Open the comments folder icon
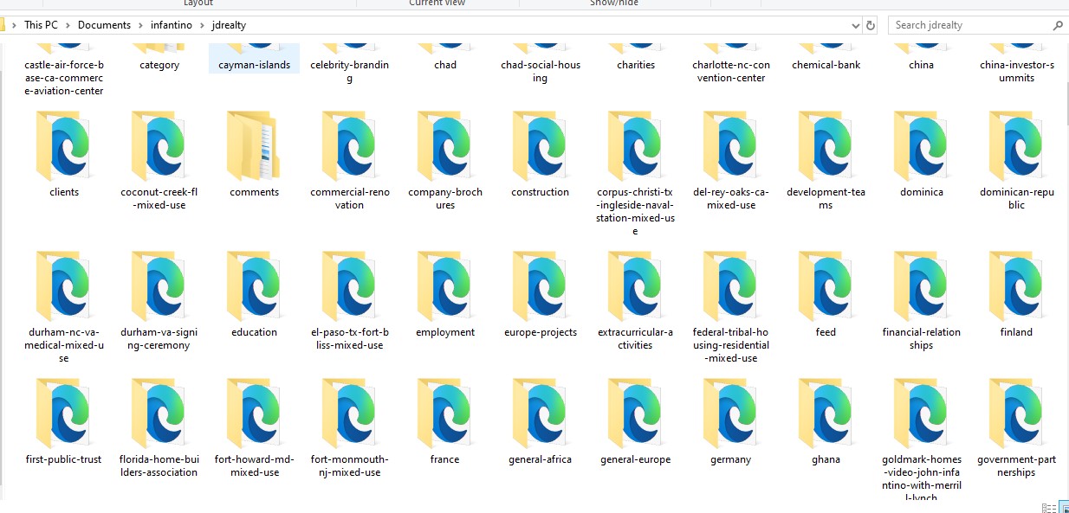The height and width of the screenshot is (513, 1069). (254, 145)
